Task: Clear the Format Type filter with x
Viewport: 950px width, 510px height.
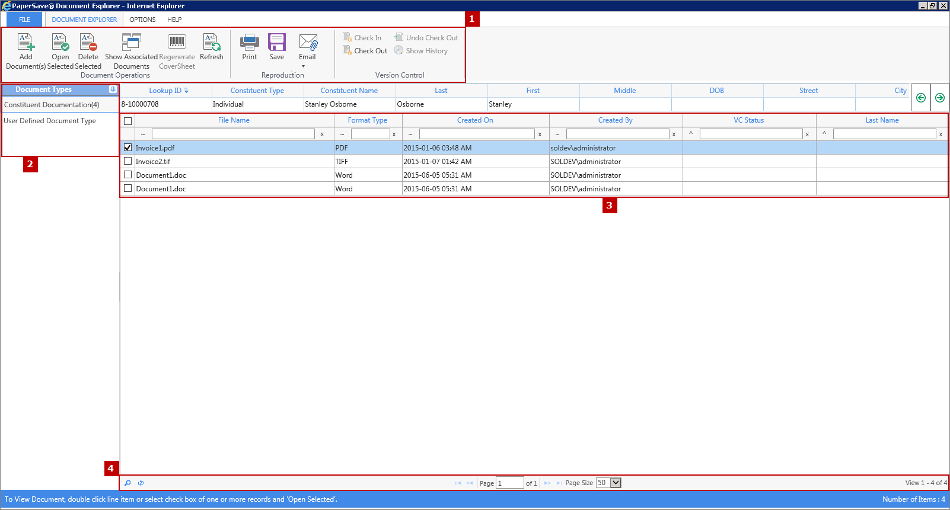Action: [394, 134]
